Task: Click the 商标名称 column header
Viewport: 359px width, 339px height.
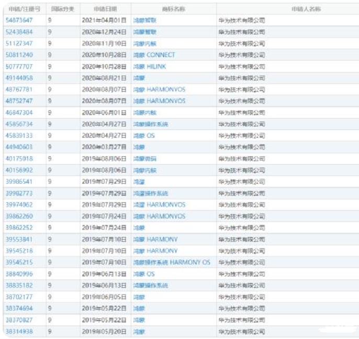Action: 173,9
